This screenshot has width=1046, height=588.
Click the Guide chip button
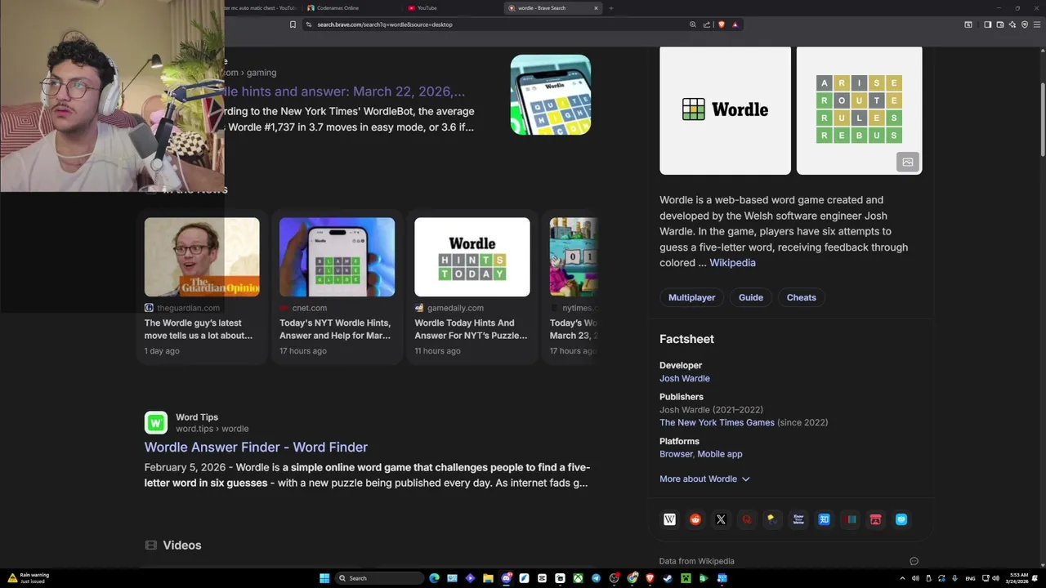[751, 297]
